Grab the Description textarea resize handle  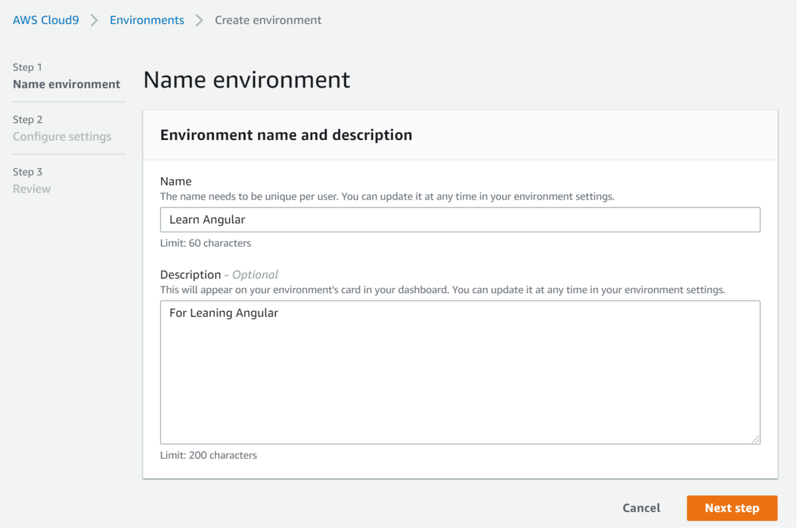pos(756,440)
